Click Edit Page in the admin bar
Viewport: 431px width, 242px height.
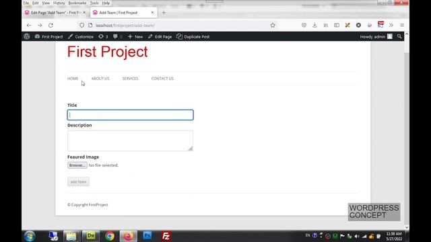[x=160, y=36]
